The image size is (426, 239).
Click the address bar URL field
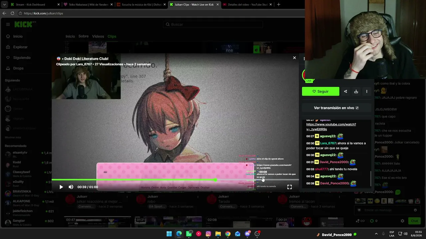pos(160,13)
